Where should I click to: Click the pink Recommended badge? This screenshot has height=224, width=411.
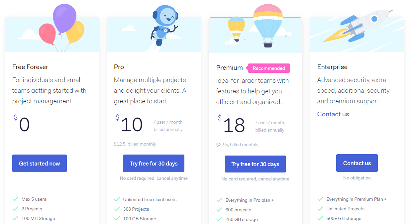pos(268,68)
